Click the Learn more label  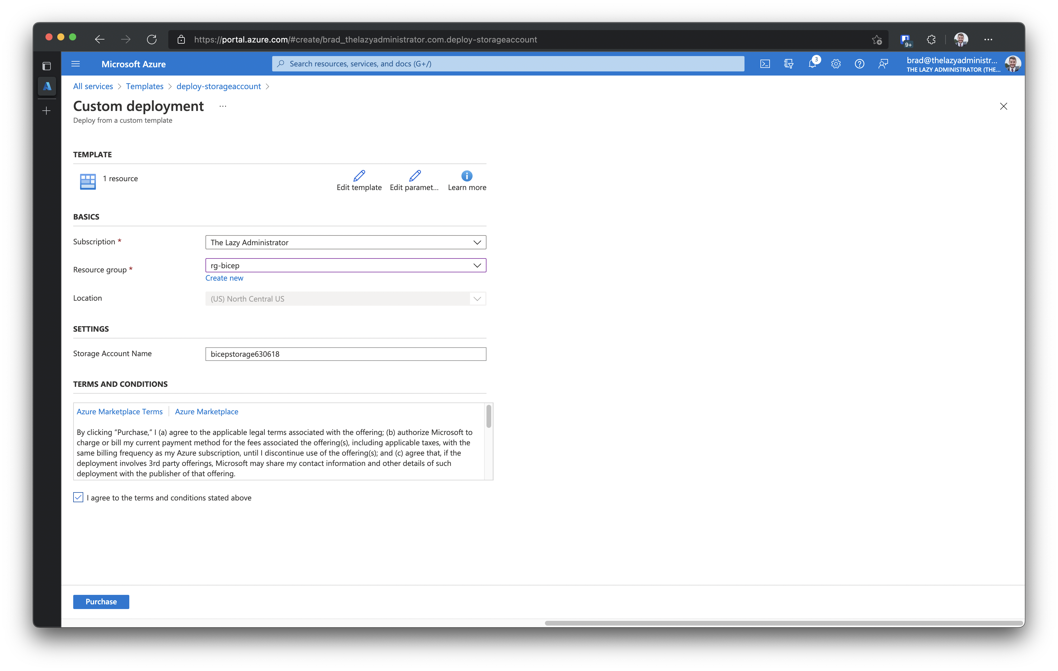(x=467, y=187)
